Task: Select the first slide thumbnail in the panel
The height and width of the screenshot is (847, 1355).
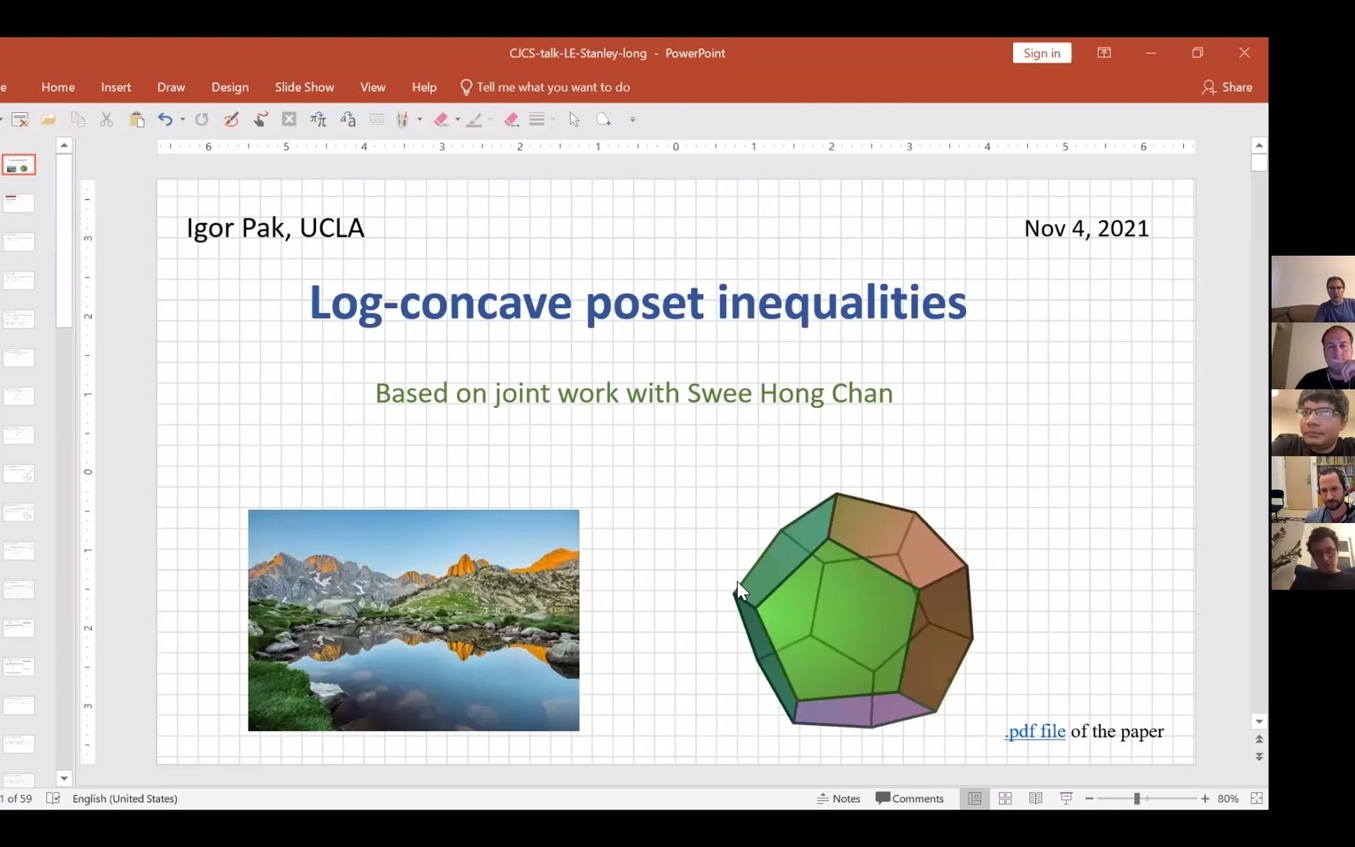Action: pyautogui.click(x=19, y=165)
